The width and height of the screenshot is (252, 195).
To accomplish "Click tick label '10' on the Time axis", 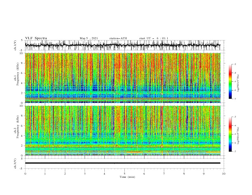I will [x=224, y=174].
